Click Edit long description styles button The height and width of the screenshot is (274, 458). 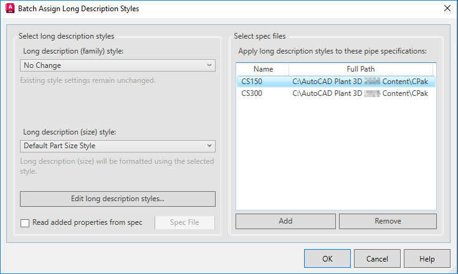[x=118, y=199]
